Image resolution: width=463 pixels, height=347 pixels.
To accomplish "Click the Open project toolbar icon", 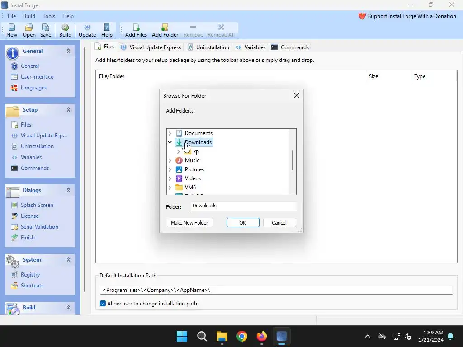I will pyautogui.click(x=29, y=30).
